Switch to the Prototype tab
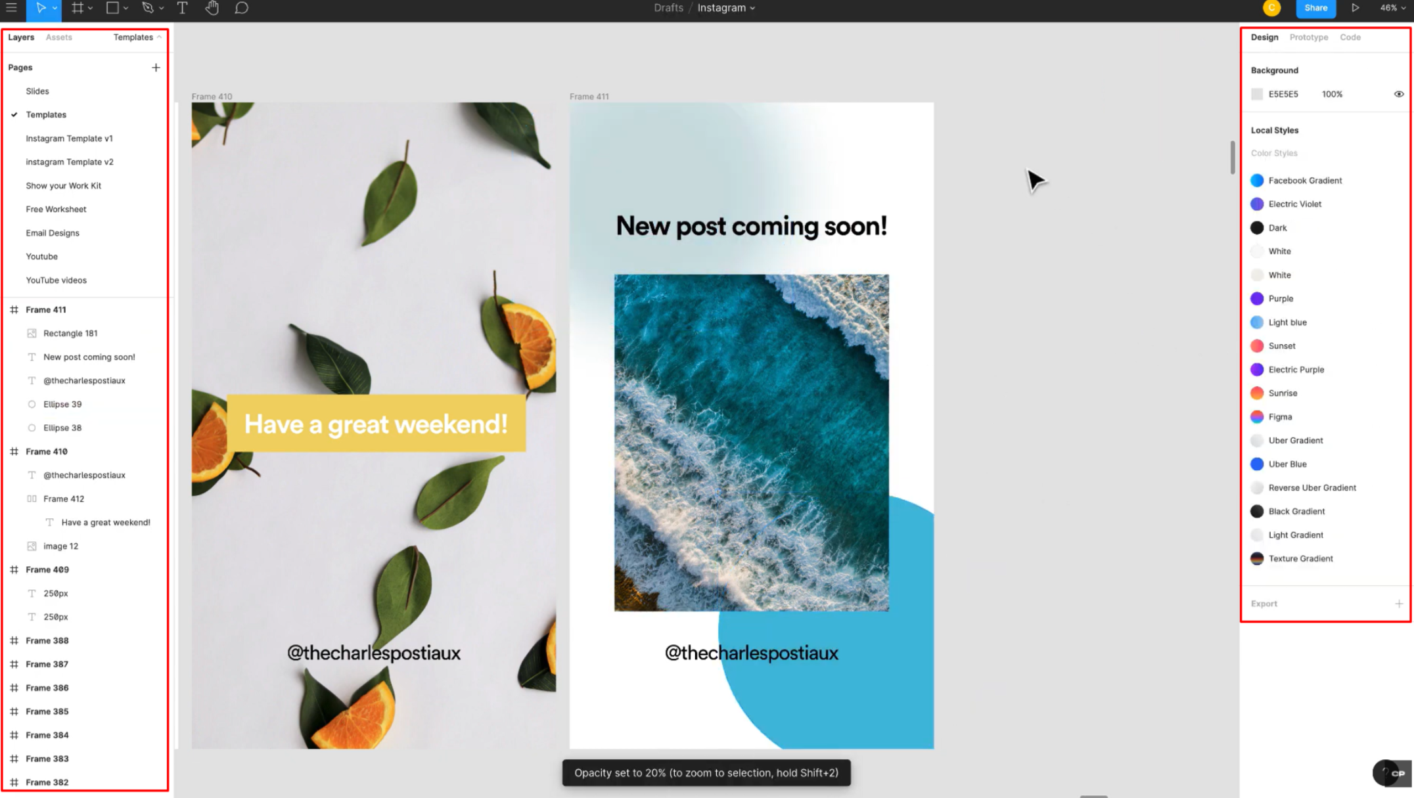Viewport: 1414px width, 798px height. point(1308,37)
